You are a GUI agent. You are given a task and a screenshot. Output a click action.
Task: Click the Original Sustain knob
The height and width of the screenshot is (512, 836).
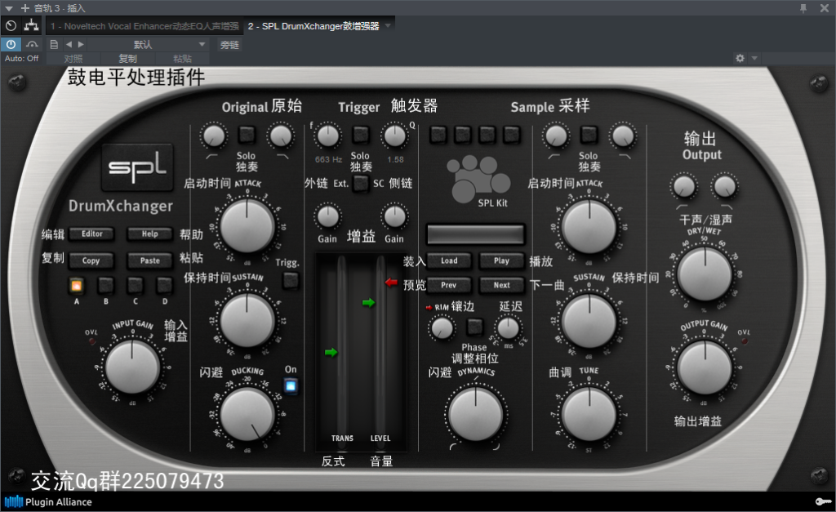[247, 321]
